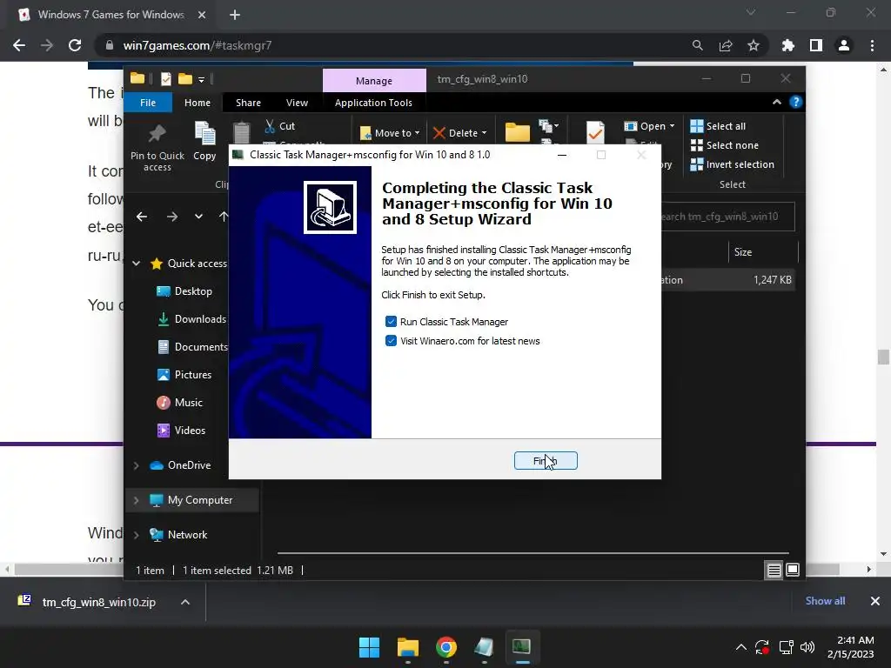
Task: Switch to Home ribbon tab
Action: 198,103
